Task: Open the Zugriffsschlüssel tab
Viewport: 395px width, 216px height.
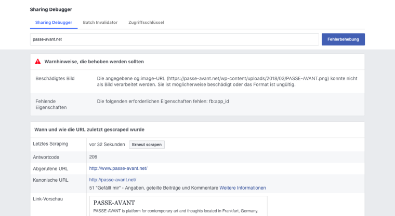Action: 146,22
